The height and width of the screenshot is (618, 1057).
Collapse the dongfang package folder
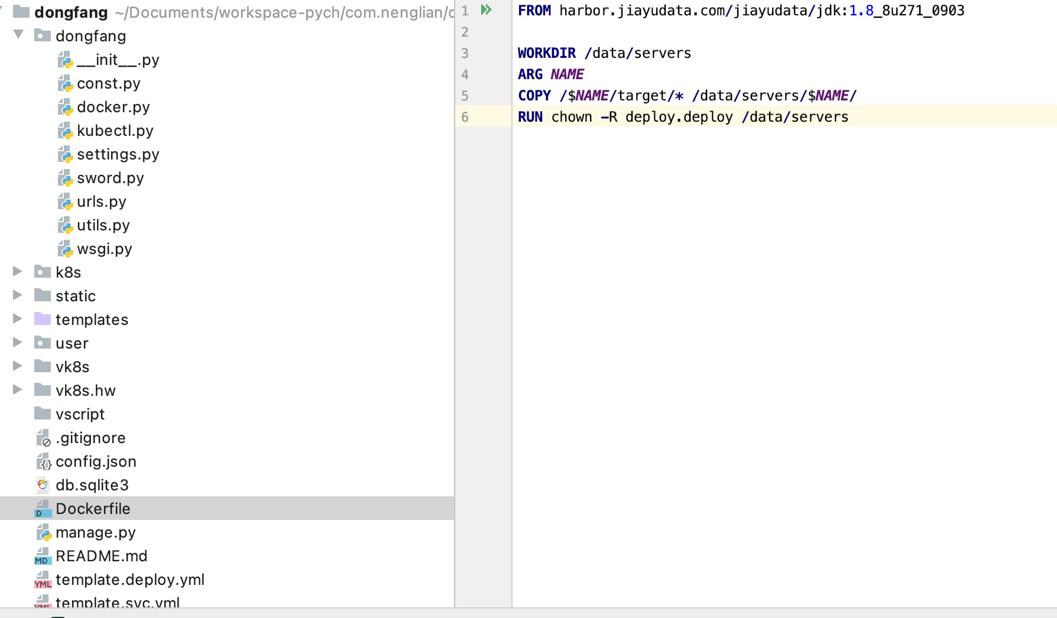pyautogui.click(x=18, y=34)
